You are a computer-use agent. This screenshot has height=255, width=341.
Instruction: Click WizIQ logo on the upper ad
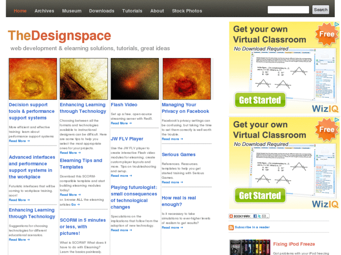(325, 109)
